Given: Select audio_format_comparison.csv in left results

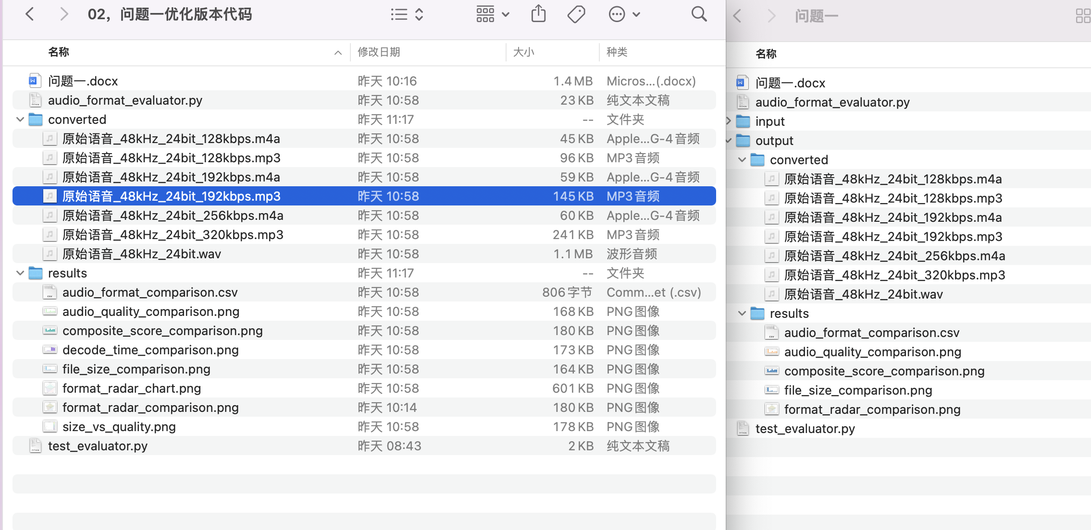Looking at the screenshot, I should pos(149,292).
